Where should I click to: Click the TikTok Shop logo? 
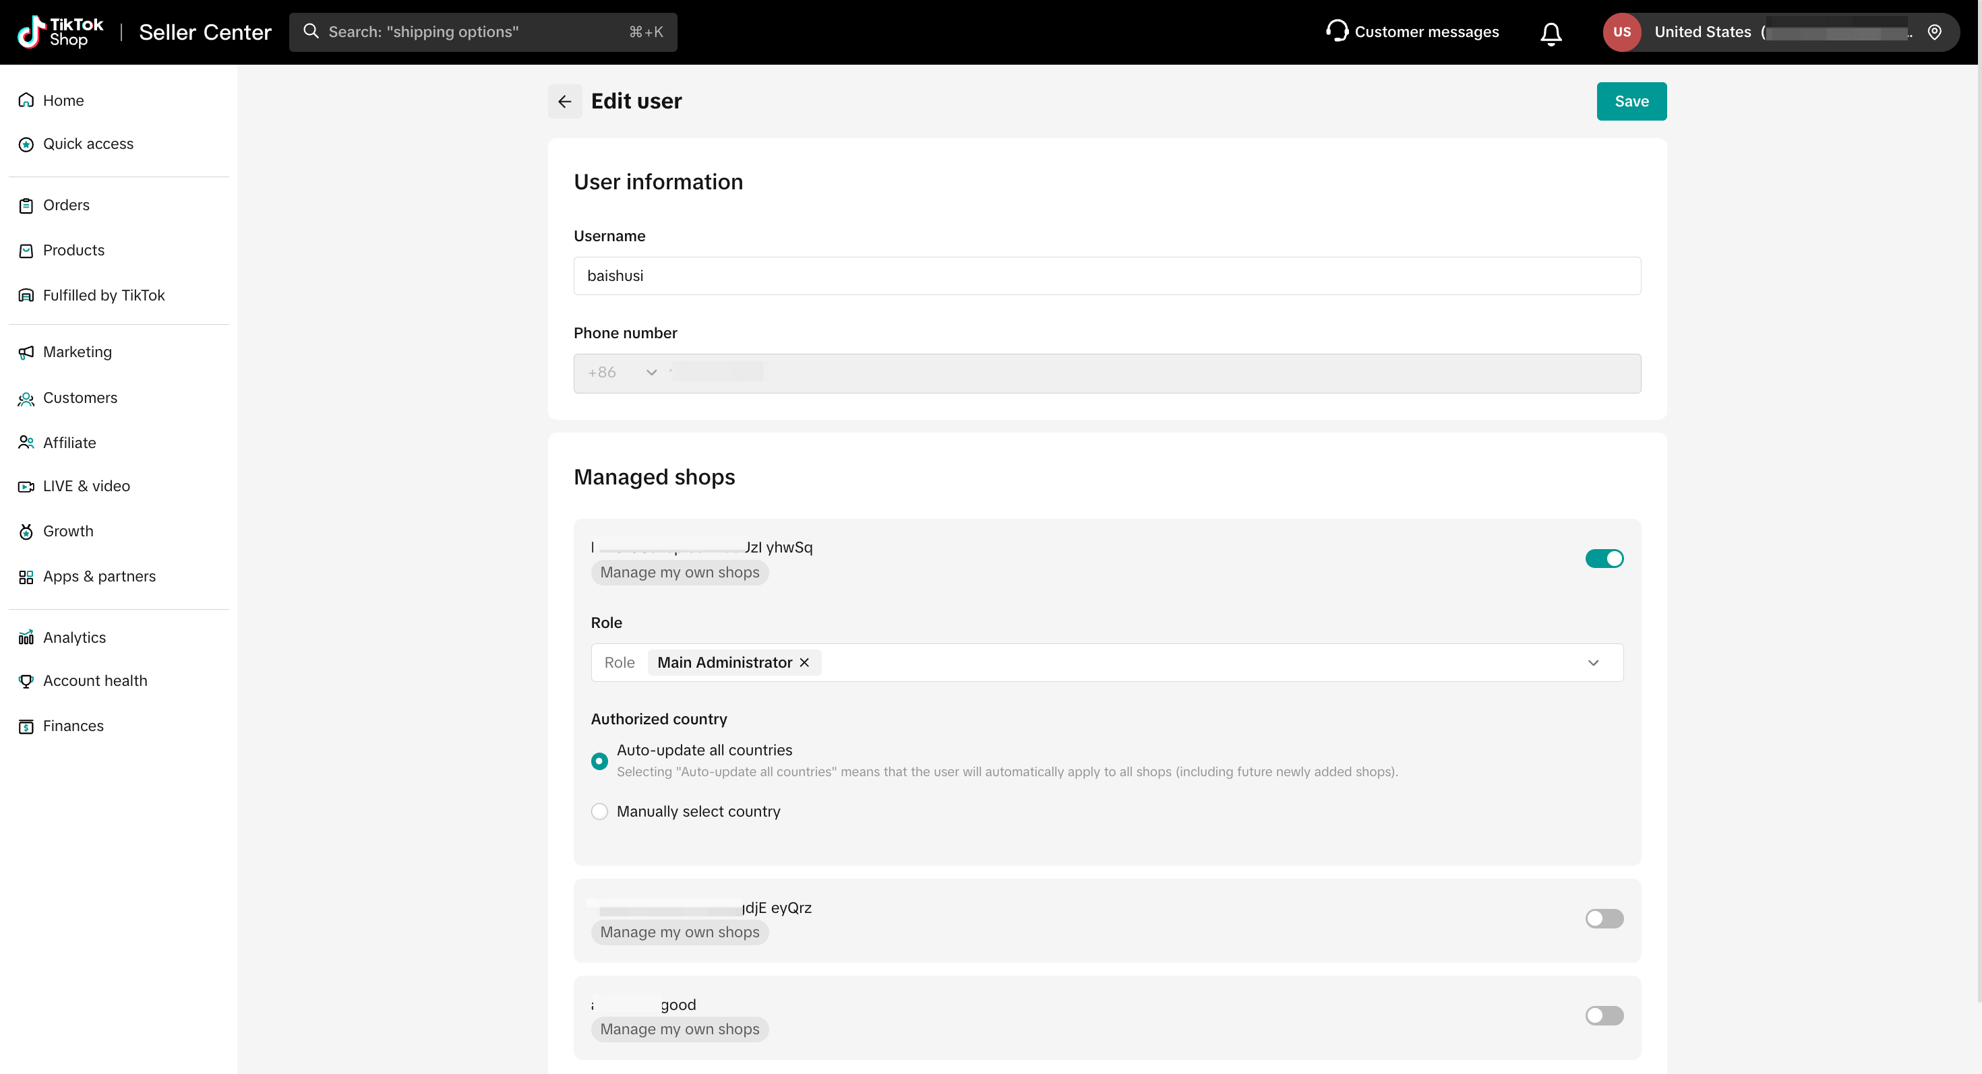pyautogui.click(x=60, y=32)
